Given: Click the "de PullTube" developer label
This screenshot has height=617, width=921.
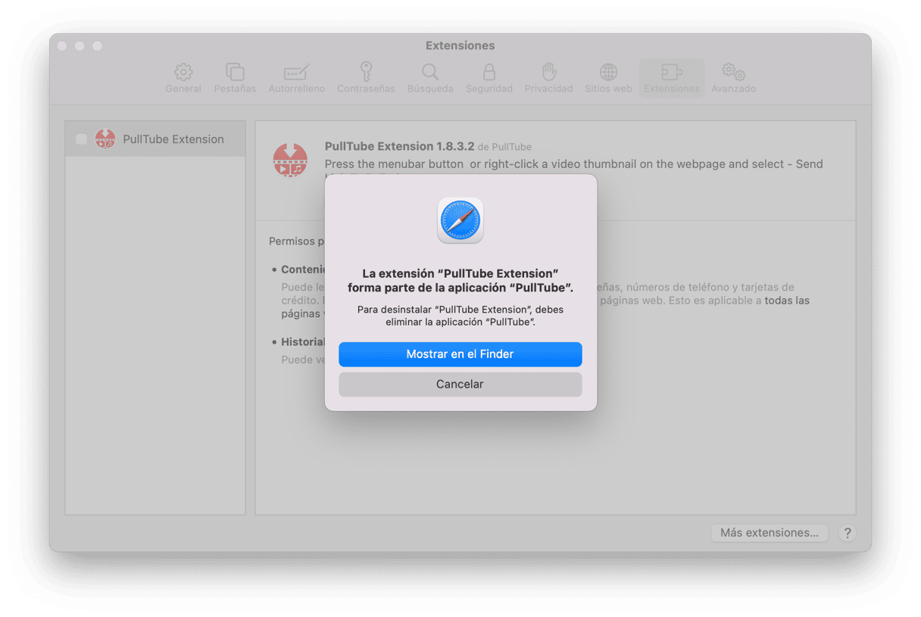Looking at the screenshot, I should tap(504, 147).
